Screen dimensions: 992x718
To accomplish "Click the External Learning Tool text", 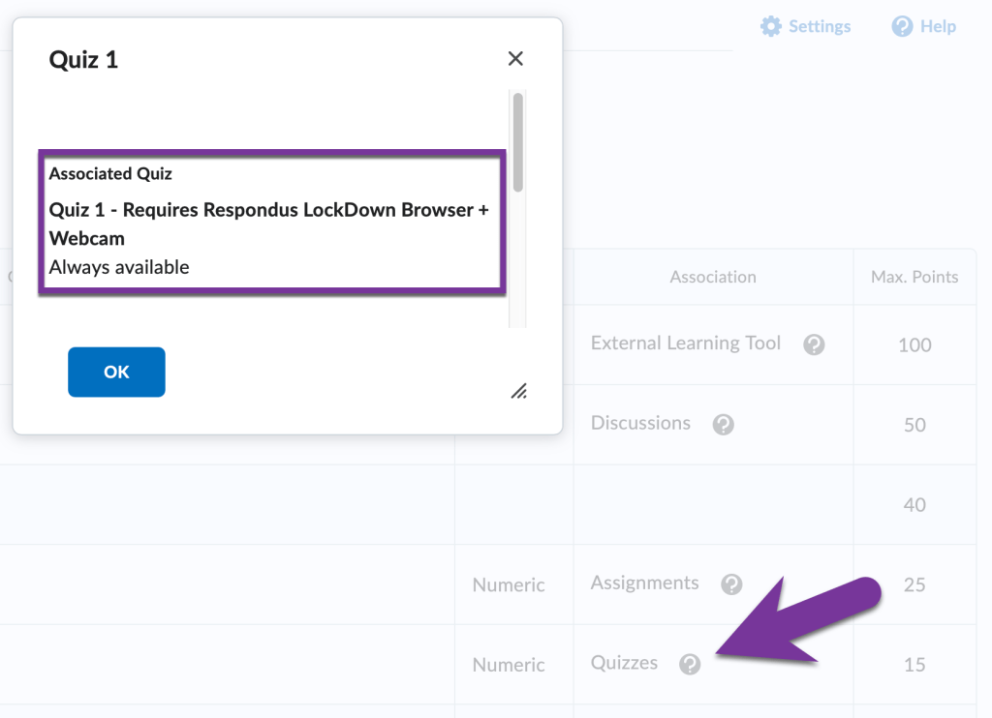I will tap(685, 344).
